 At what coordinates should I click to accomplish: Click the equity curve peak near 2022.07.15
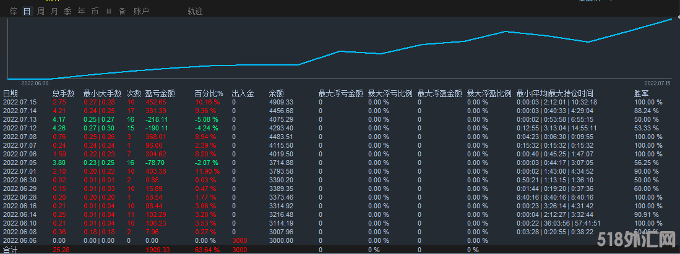[671, 19]
